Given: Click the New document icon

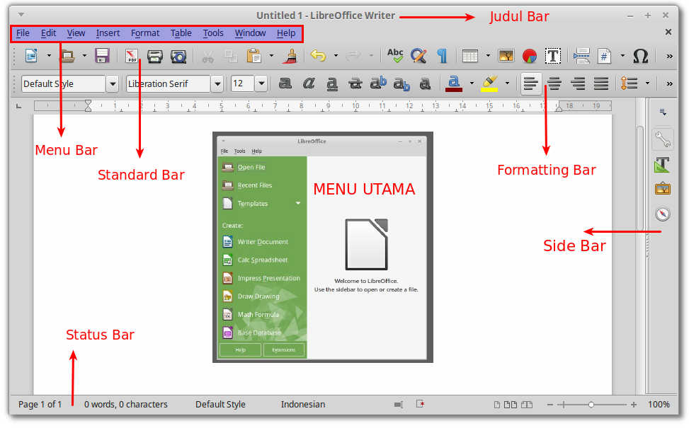Looking at the screenshot, I should coord(31,56).
